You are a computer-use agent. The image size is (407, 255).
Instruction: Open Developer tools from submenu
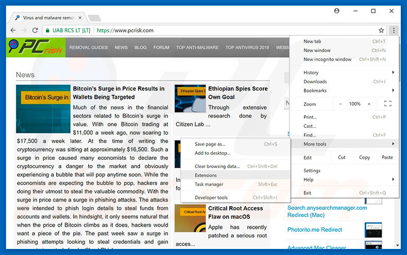235,197
